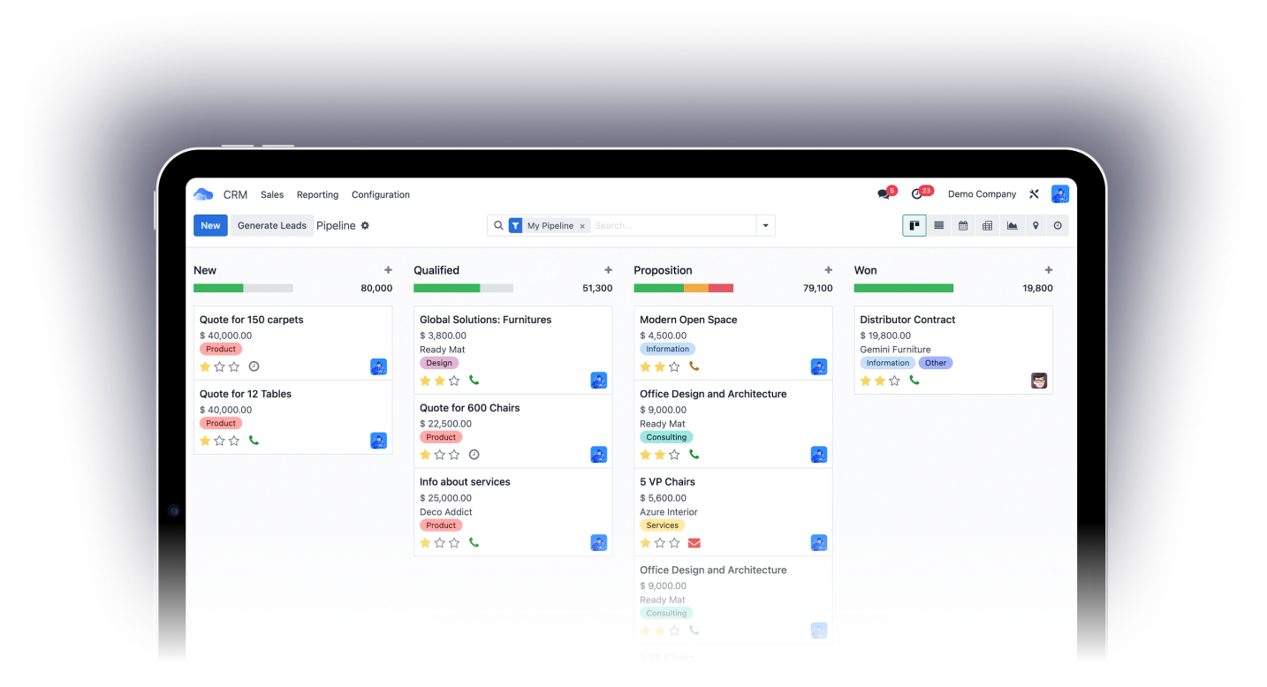Toggle third star on Distributor Contract card
This screenshot has width=1267, height=687.
894,381
